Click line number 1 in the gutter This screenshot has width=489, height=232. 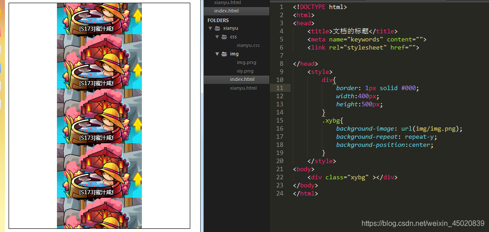(x=282, y=7)
